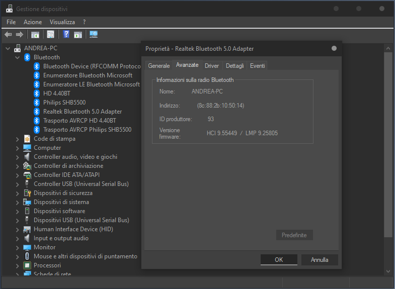The height and width of the screenshot is (289, 395).
Task: Click the Monitor category icon
Action: click(x=27, y=247)
